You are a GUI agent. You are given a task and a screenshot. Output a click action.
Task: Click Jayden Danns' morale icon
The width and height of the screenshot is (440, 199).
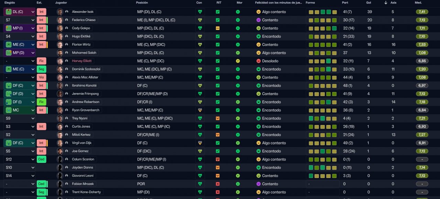pos(238,168)
